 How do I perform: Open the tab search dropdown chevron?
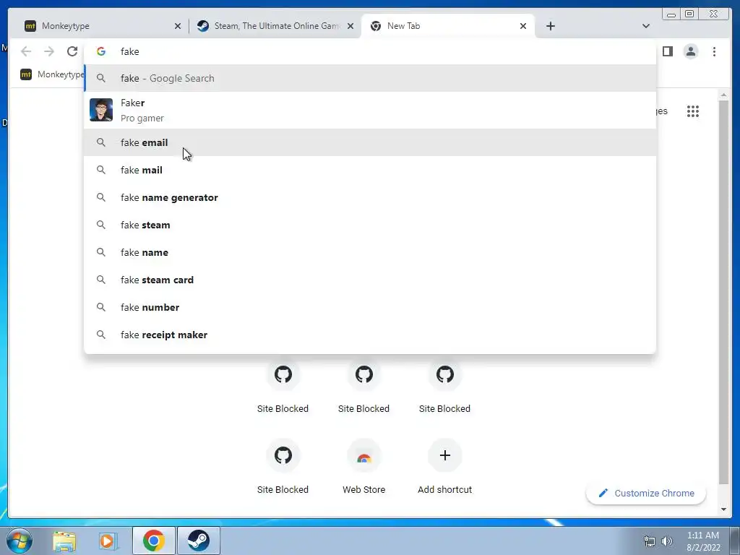[645, 26]
